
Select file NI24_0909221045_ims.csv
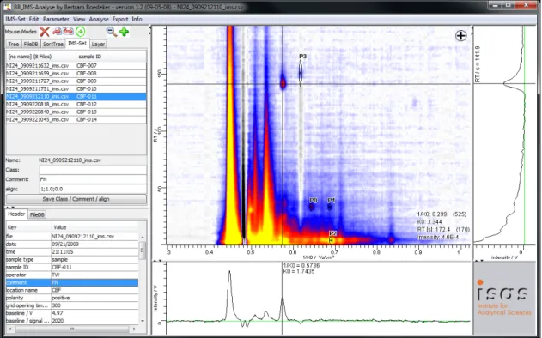40,119
